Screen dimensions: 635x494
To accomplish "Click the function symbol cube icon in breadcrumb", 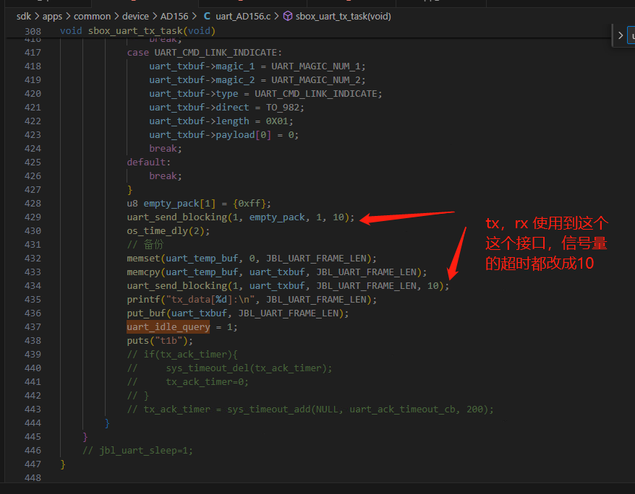I will pos(288,16).
